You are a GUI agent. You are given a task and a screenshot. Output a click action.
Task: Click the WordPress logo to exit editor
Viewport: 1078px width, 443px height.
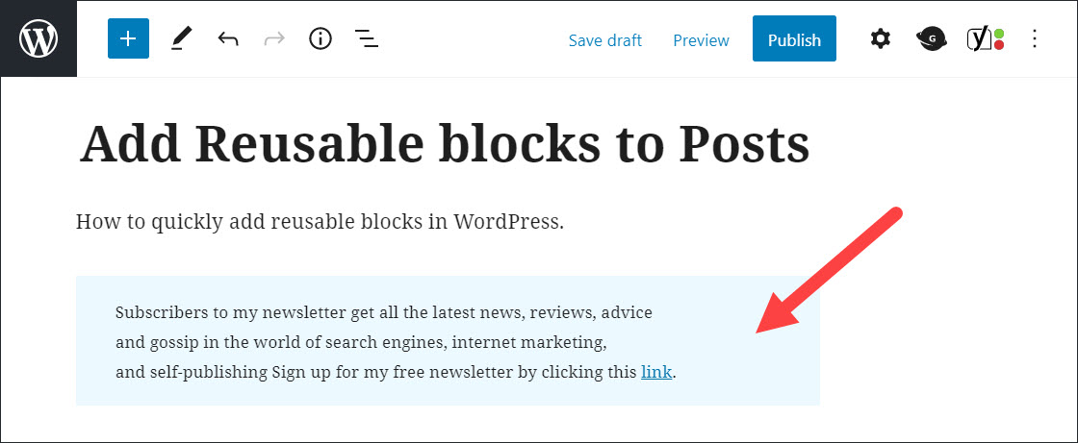click(x=38, y=39)
